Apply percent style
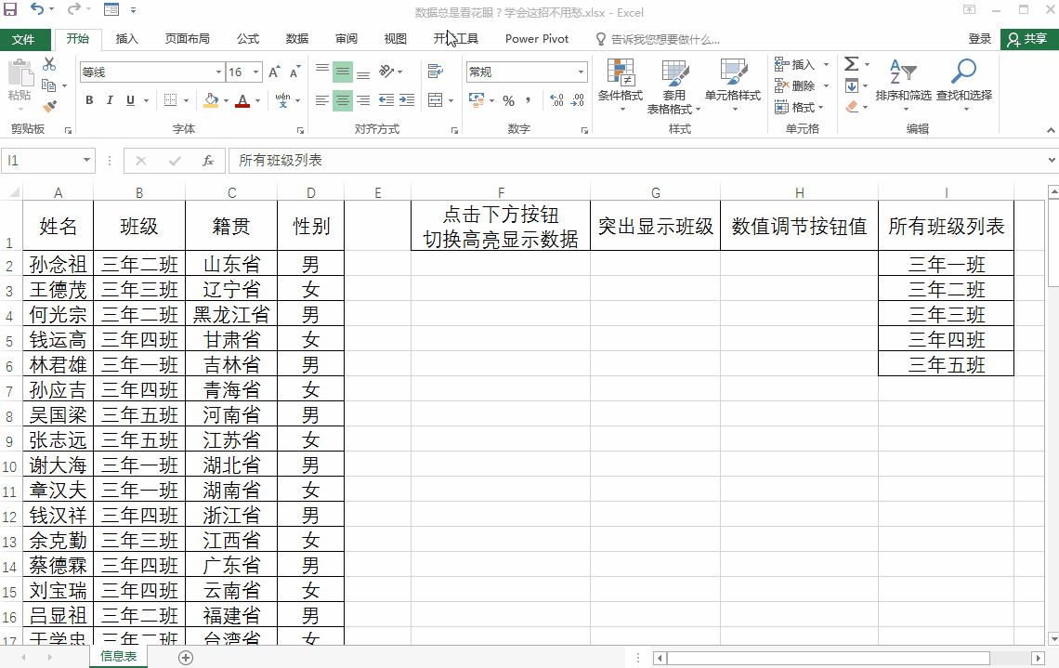The width and height of the screenshot is (1059, 668). (508, 100)
